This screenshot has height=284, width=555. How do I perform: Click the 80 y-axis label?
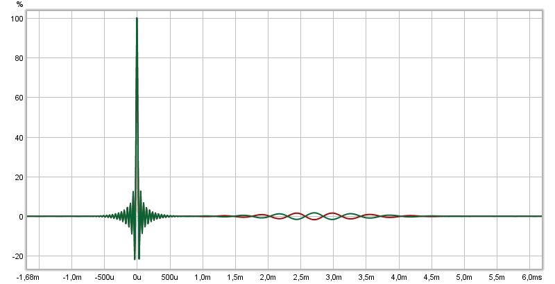point(19,58)
